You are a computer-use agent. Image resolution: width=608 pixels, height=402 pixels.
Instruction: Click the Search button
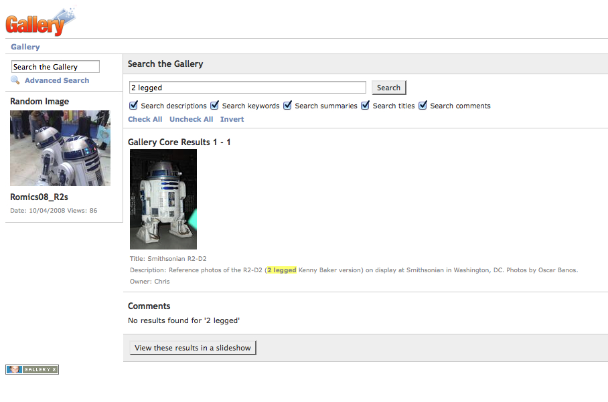(x=388, y=88)
